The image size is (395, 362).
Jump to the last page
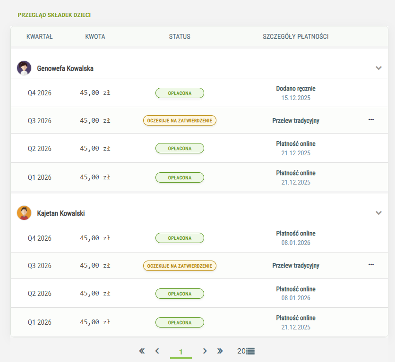220,351
